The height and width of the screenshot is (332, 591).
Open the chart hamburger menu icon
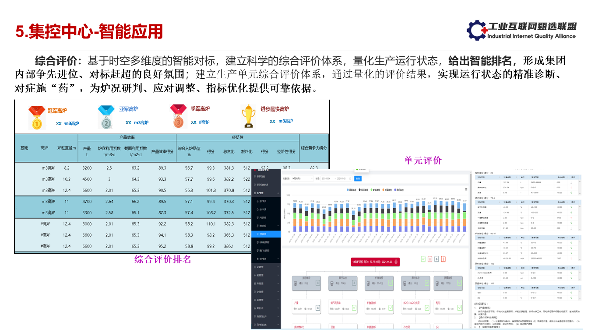[466, 189]
